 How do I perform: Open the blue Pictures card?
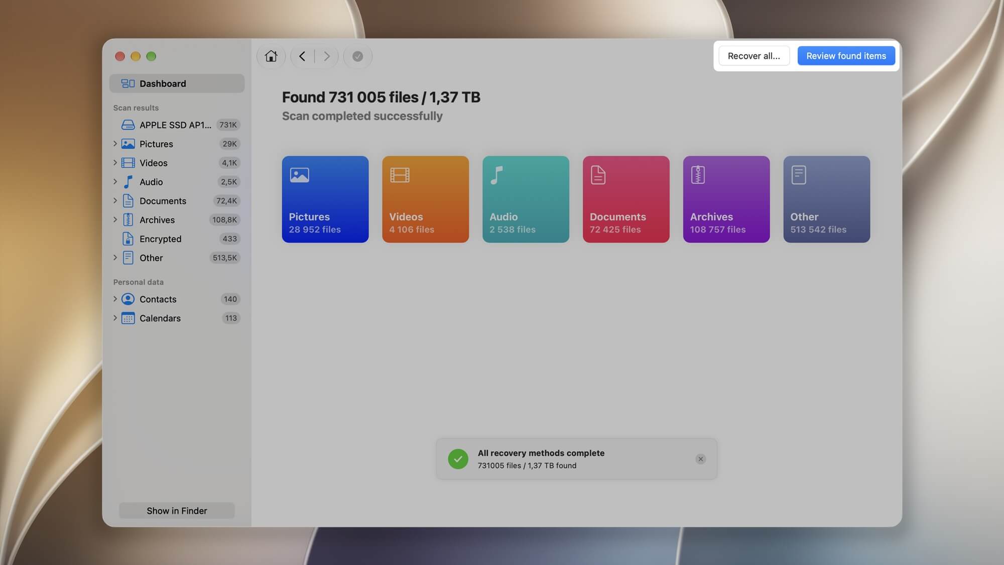[x=325, y=199]
